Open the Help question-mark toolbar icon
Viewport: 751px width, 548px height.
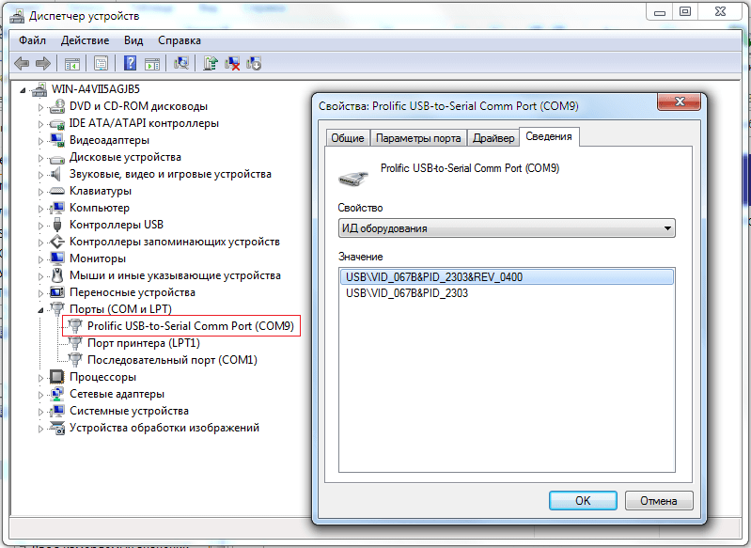(130, 63)
